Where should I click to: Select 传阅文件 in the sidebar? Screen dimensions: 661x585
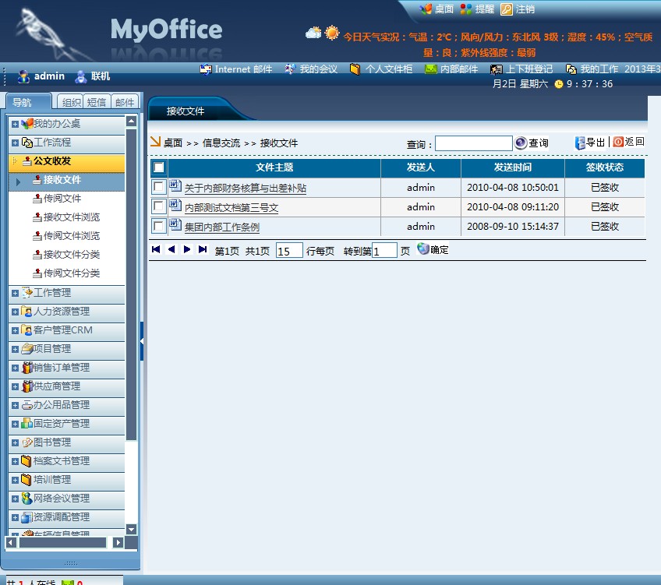pyautogui.click(x=62, y=199)
